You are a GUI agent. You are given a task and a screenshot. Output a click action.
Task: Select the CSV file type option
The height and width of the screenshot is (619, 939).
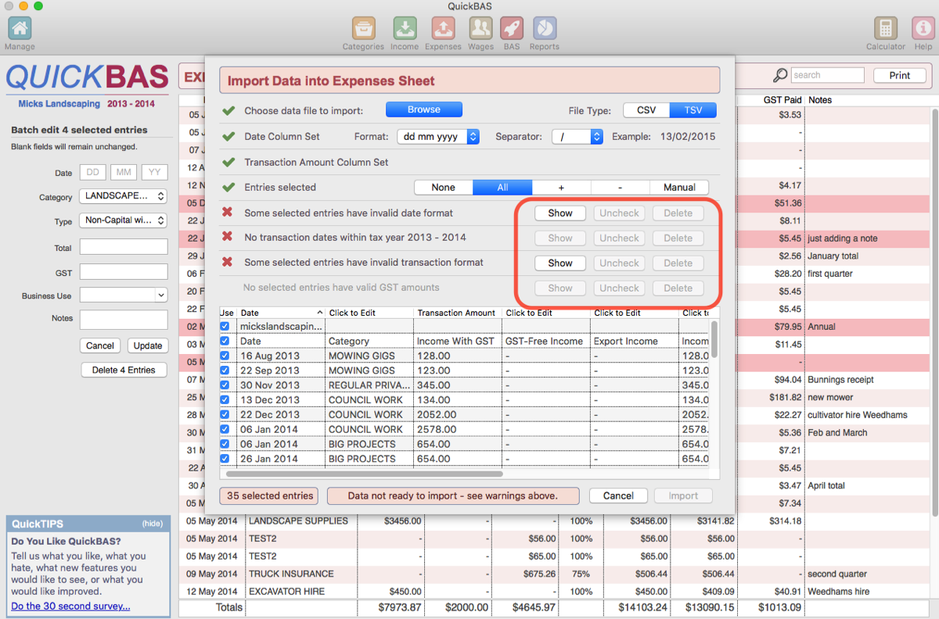(x=646, y=110)
